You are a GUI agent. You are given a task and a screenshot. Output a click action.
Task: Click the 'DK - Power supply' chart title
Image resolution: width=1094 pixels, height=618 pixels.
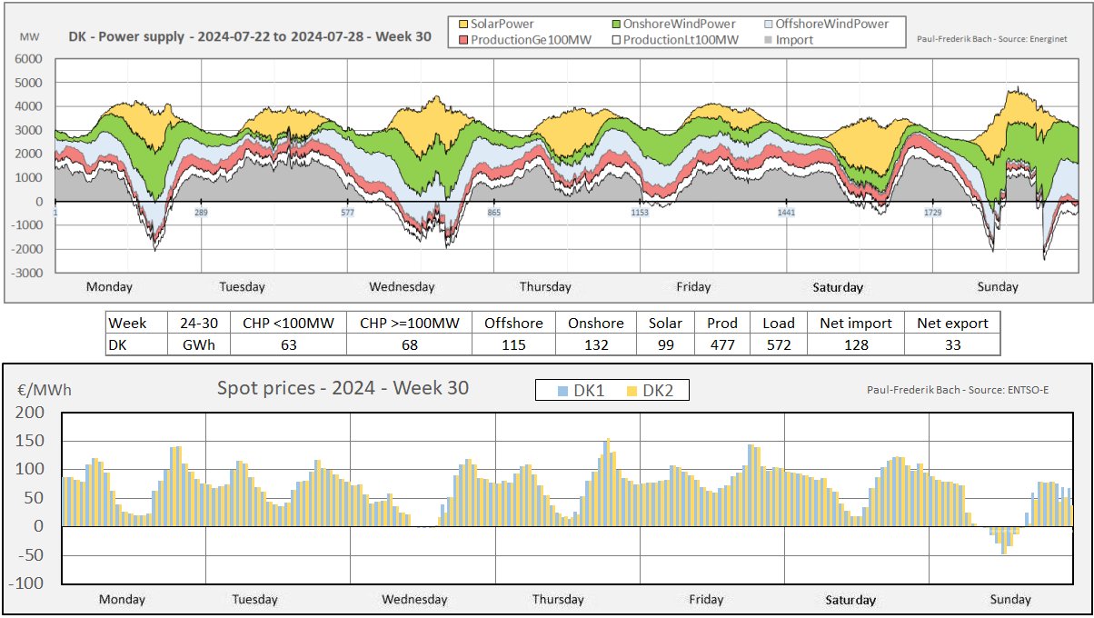pyautogui.click(x=250, y=37)
